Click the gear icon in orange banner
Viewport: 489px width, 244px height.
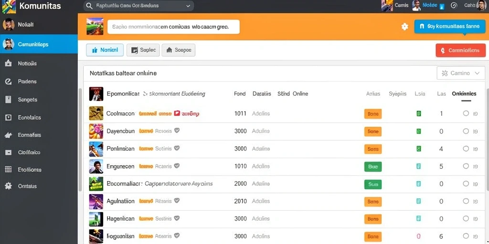404,27
